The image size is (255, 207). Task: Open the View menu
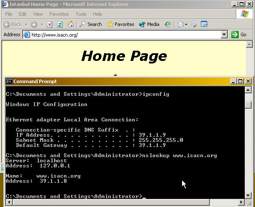[38, 14]
